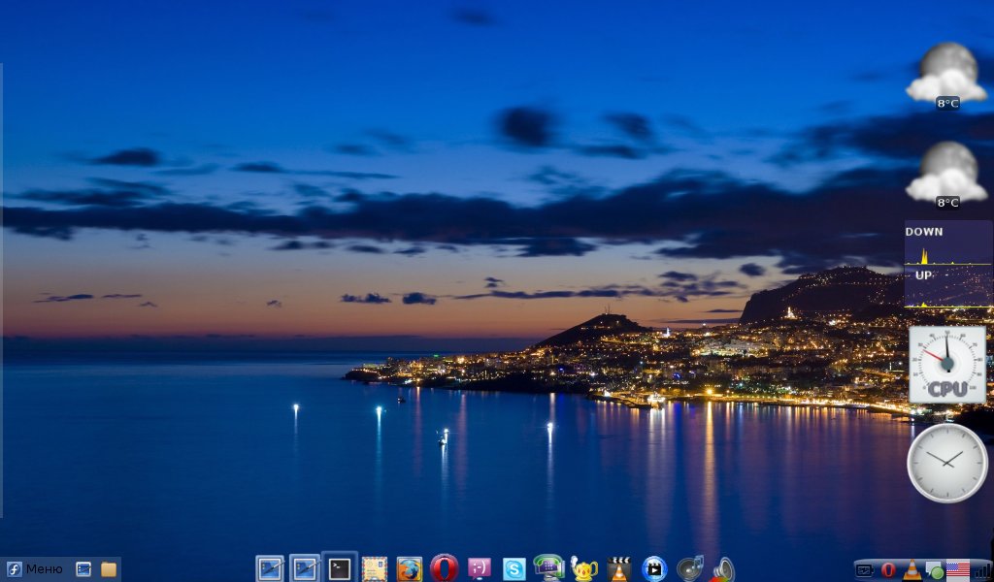Viewport: 994px width, 582px height.
Task: Click the show desktop icon beside Меню
Action: pos(83,569)
